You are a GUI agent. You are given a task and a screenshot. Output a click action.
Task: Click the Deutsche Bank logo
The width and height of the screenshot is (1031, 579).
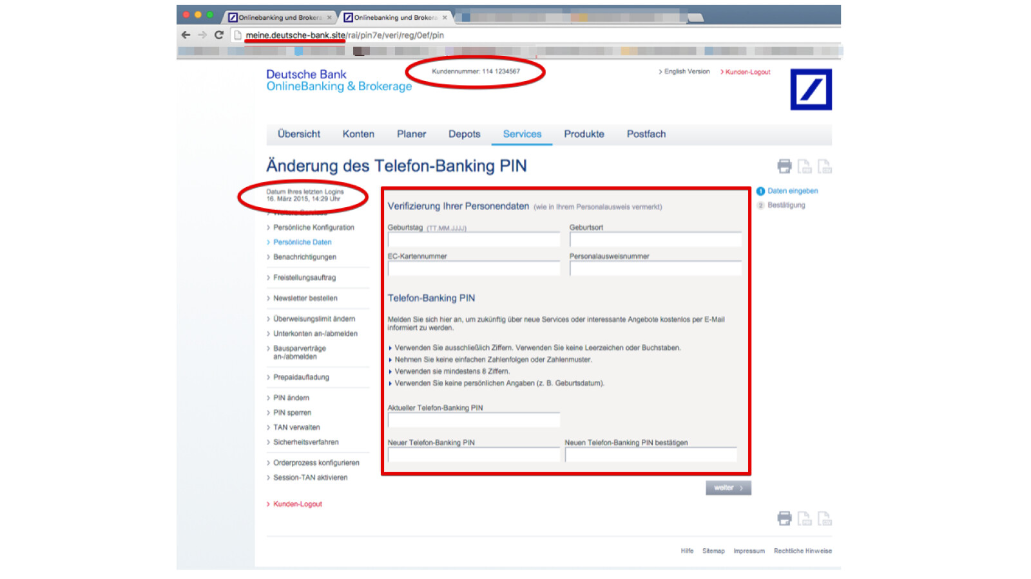click(x=811, y=89)
